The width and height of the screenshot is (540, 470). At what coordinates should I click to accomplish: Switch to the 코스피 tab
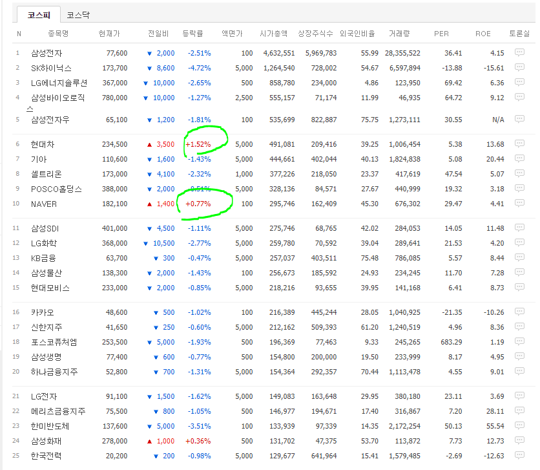click(39, 15)
